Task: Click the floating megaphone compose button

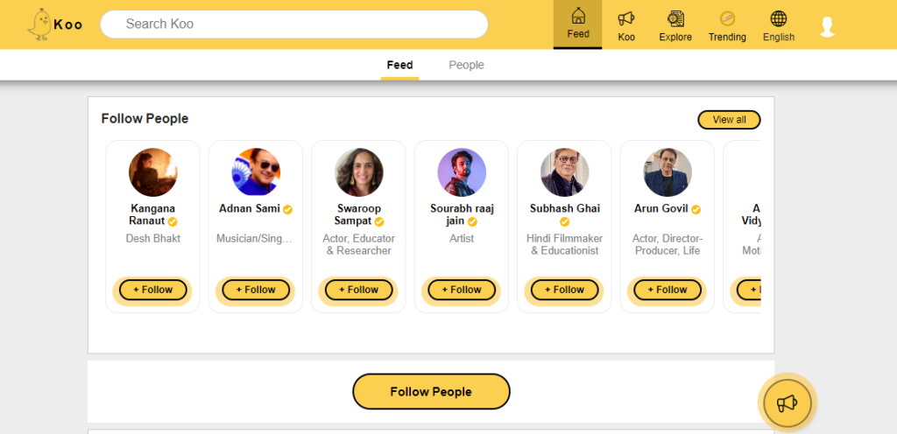Action: [787, 402]
